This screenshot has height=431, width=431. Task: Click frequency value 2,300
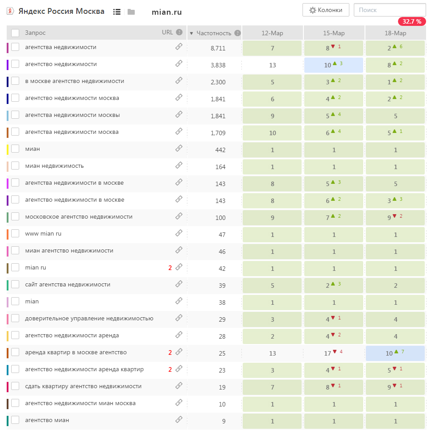tap(218, 82)
